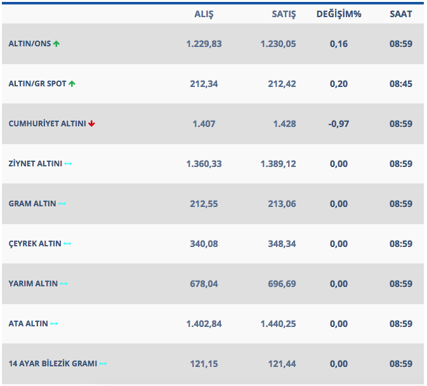427x386 pixels.
Task: Click the ATA ALTIN row label
Action: [29, 324]
